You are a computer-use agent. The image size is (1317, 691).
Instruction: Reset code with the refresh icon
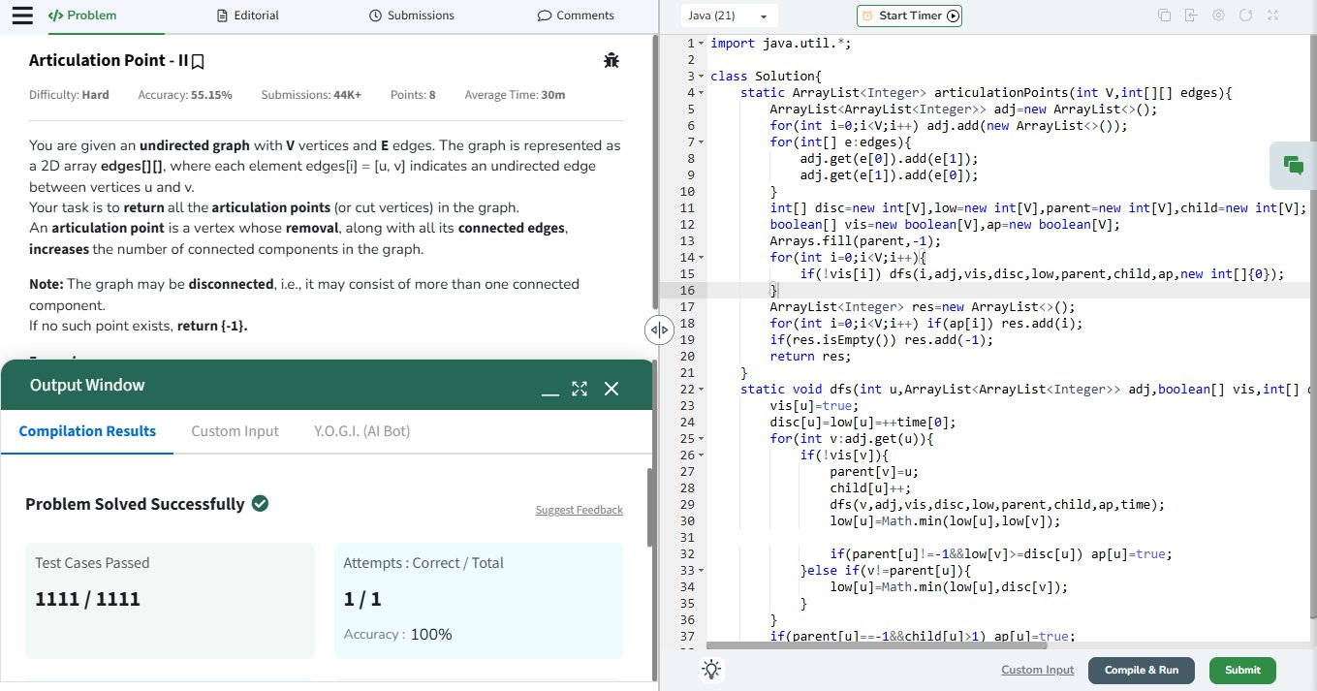1245,16
